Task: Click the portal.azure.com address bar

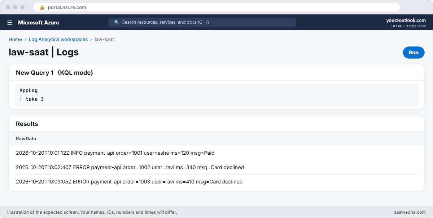Action: (x=216, y=7)
